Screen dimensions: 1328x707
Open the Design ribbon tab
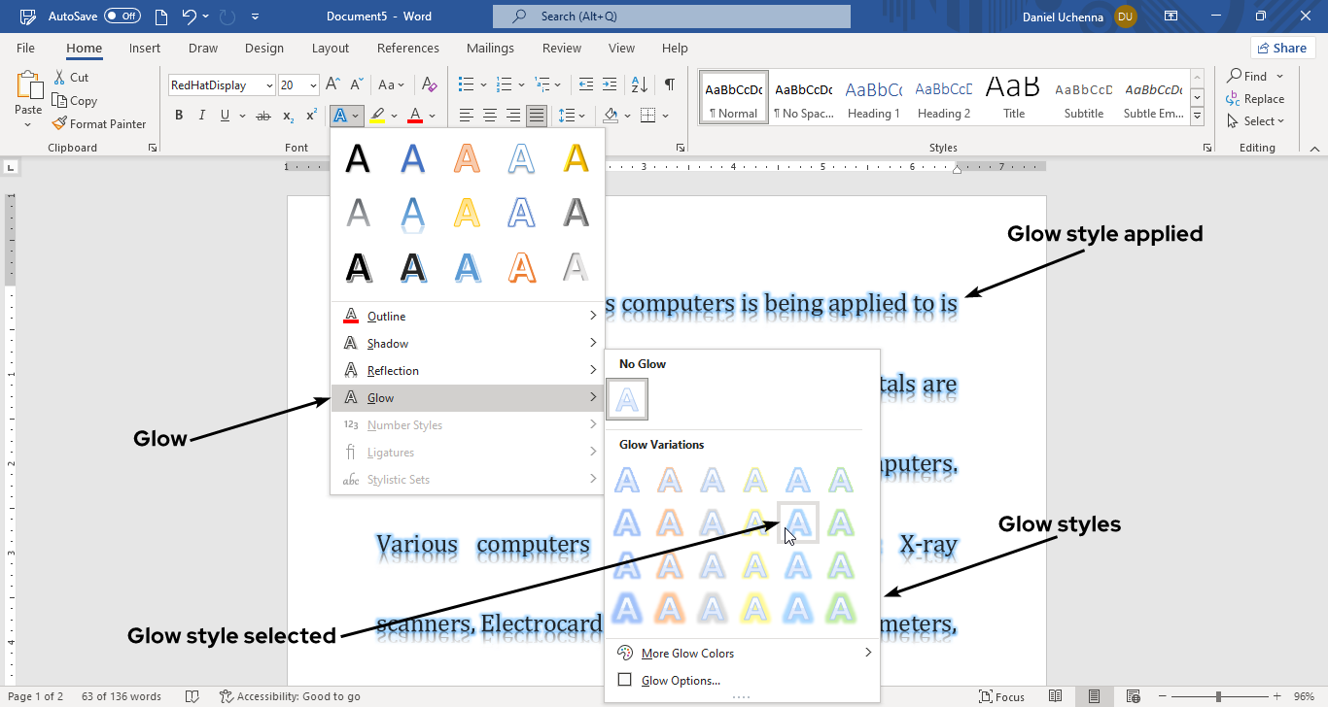coord(264,49)
